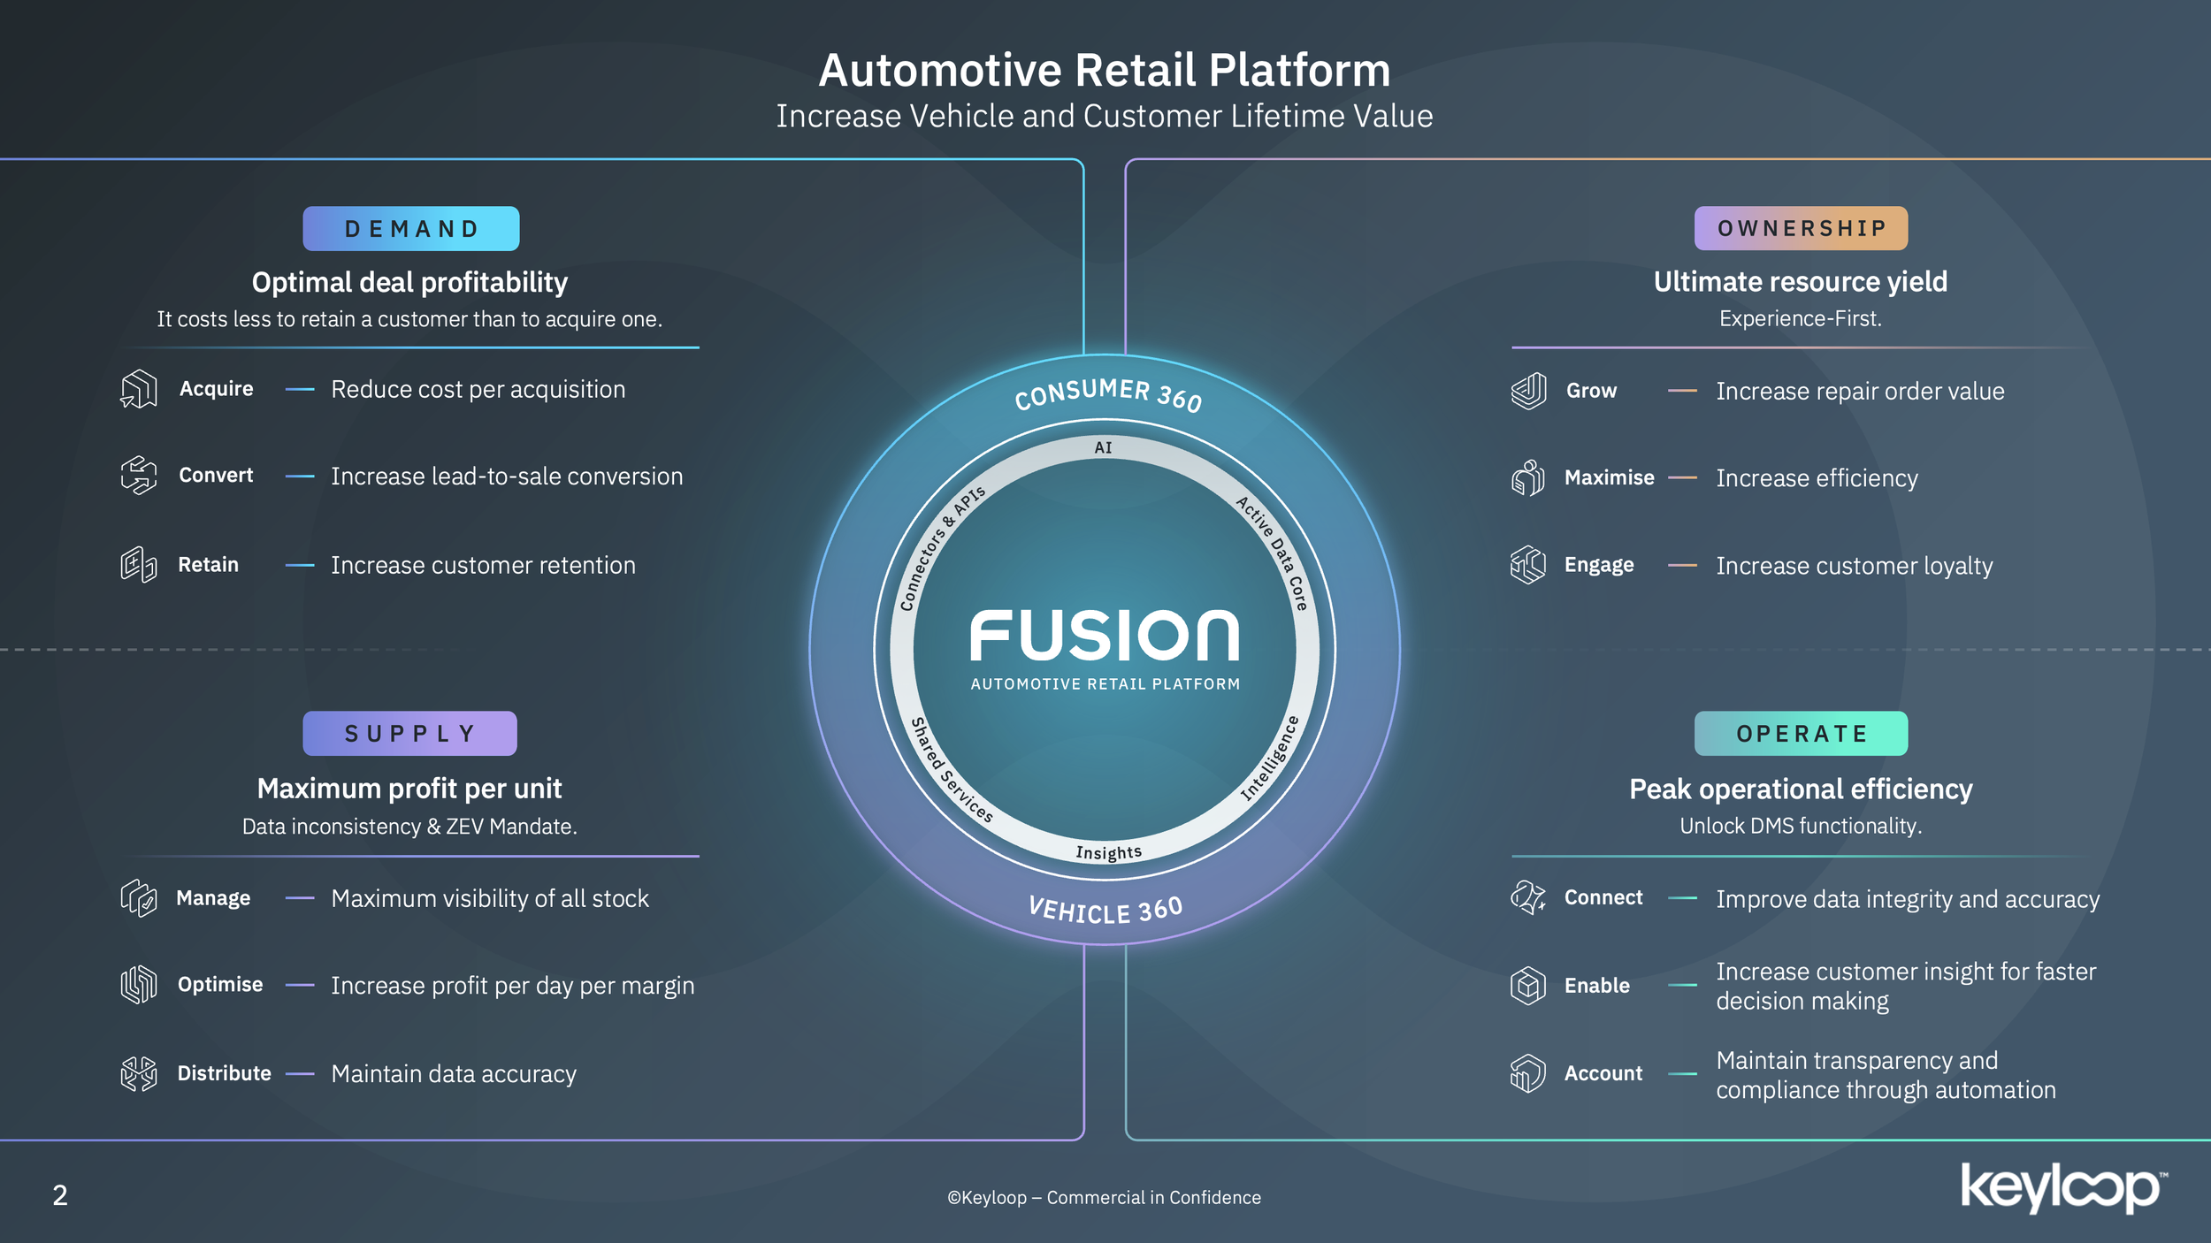This screenshot has height=1243, width=2211.
Task: Click the icon beside Account
Action: point(1528,1073)
